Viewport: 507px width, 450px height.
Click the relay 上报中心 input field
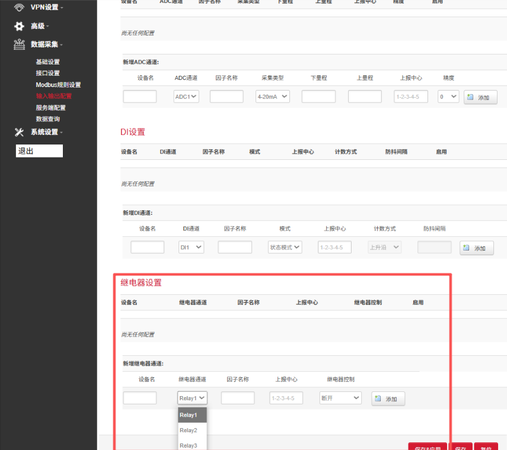coord(286,398)
